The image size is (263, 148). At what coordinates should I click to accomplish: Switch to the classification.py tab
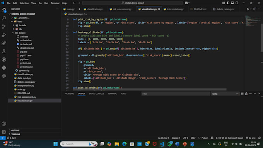95,9
